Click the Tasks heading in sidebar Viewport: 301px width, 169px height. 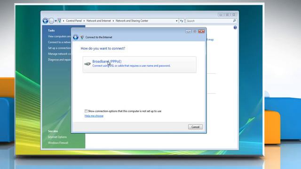51,31
